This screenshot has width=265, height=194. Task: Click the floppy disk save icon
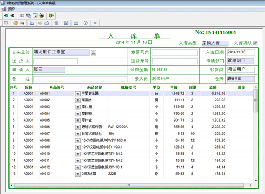point(66,23)
